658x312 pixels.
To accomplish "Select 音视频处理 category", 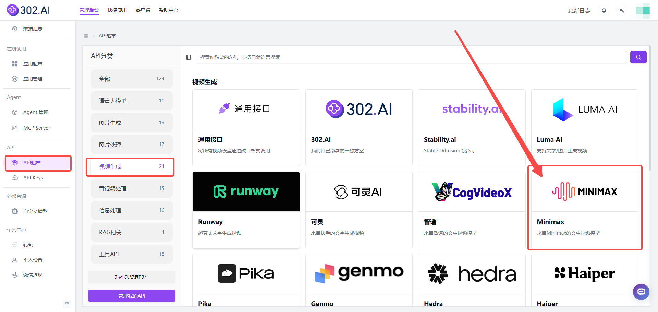I will point(132,188).
